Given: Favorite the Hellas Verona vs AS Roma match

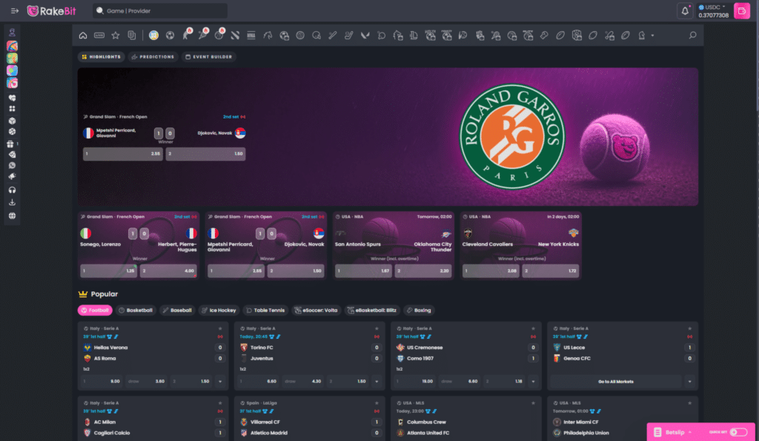Looking at the screenshot, I should 219,328.
